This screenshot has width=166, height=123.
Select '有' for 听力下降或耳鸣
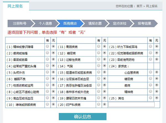click(151, 46)
